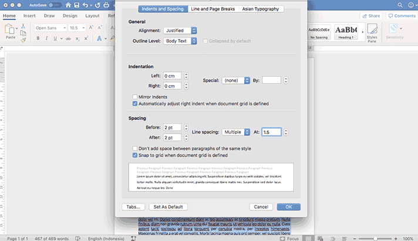Viewport: 418px width, 241px height.
Task: Click the Cut scissors icon
Action: pos(23,26)
